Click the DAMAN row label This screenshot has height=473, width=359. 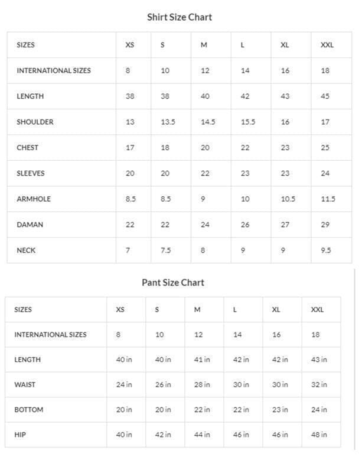pyautogui.click(x=30, y=225)
